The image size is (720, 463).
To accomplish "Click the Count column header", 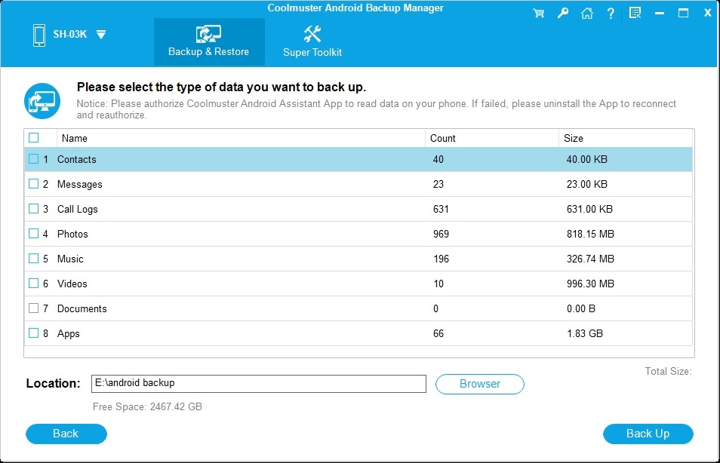I will click(x=492, y=138).
